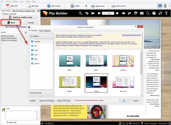The image size is (171, 125).
Task: Expand the Publish arrow chevron
Action: (x=86, y=6)
